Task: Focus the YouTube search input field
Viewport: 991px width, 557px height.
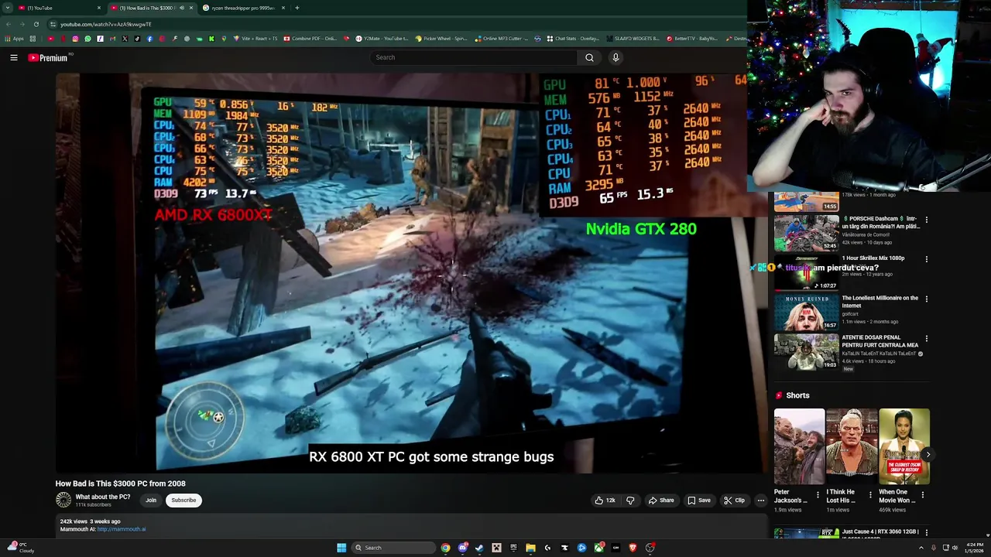Action: click(x=474, y=57)
